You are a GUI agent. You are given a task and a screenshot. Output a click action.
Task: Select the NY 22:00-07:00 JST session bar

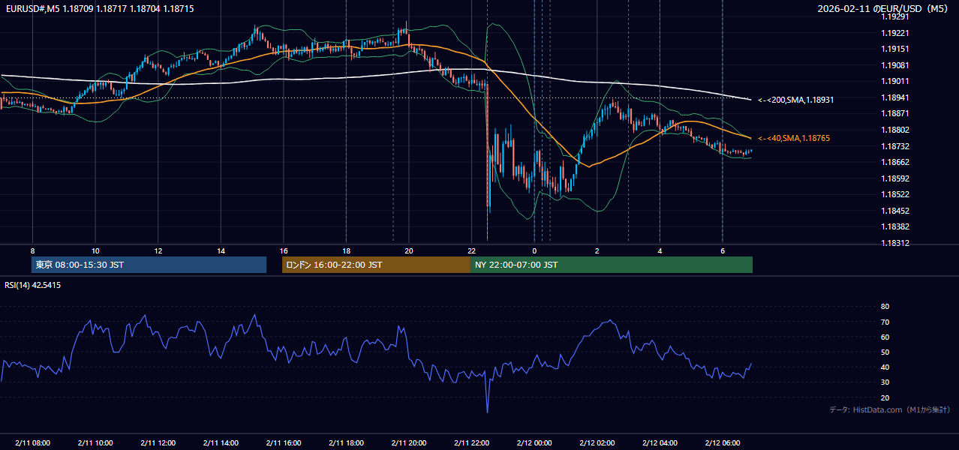612,265
